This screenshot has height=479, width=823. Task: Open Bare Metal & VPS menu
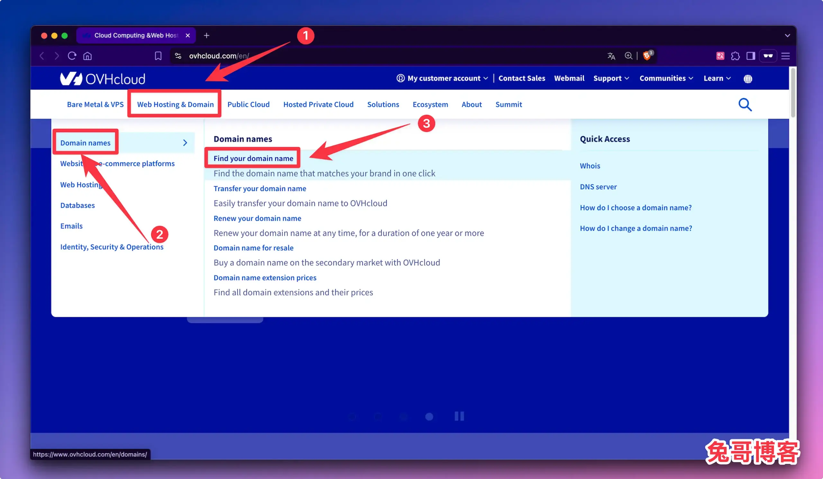[95, 105]
